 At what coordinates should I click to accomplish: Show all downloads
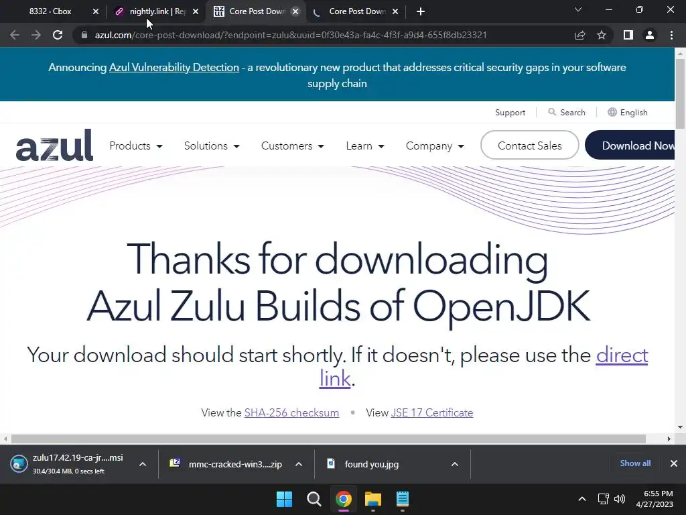635,463
